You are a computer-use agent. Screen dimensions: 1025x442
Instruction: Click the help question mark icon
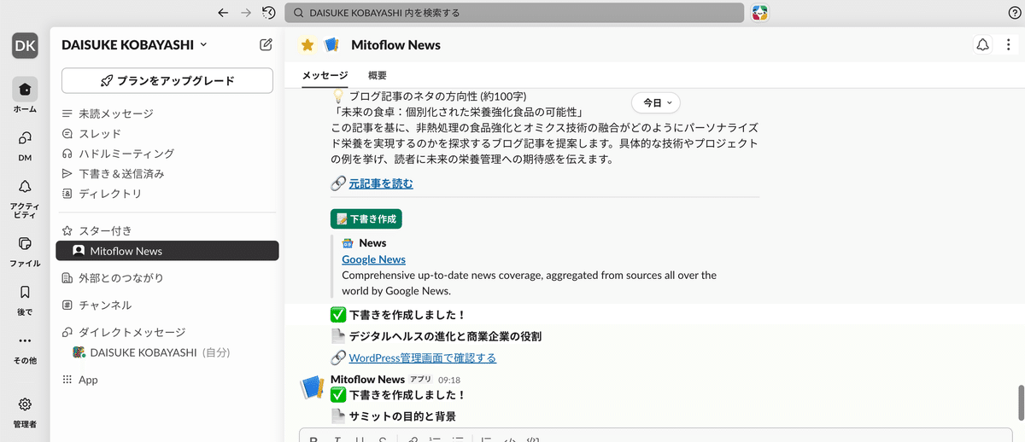coord(1014,13)
